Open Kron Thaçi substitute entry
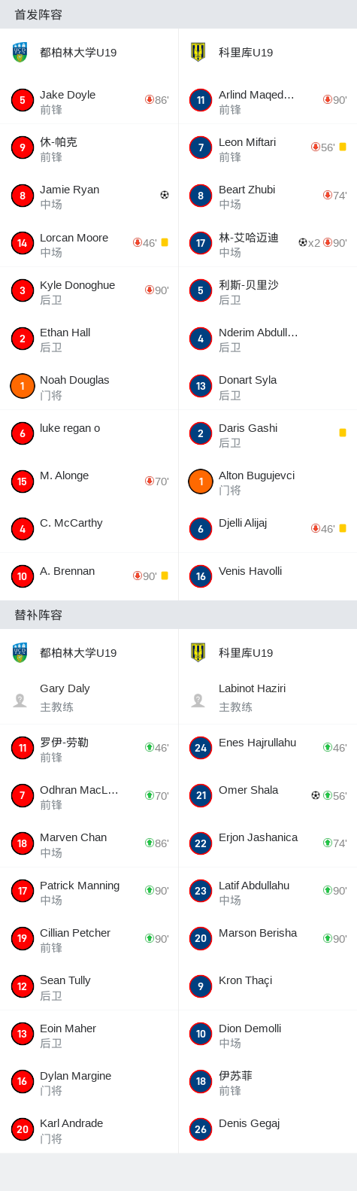 coord(268,986)
